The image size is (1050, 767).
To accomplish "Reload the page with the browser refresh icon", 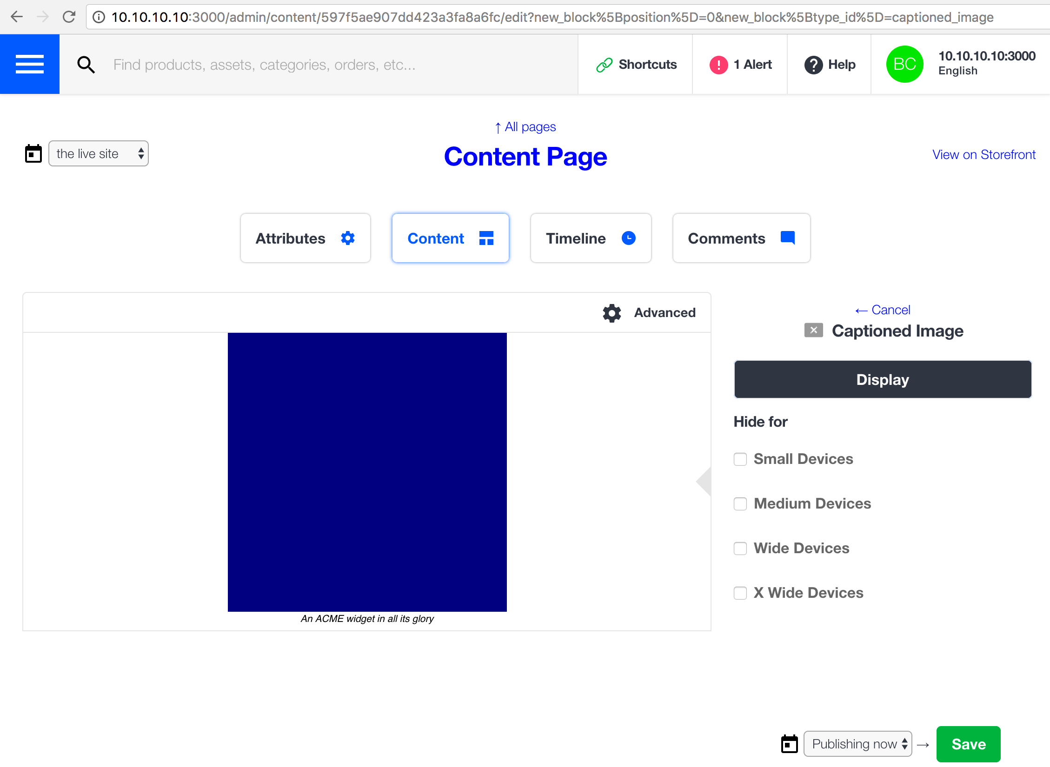I will (x=69, y=17).
